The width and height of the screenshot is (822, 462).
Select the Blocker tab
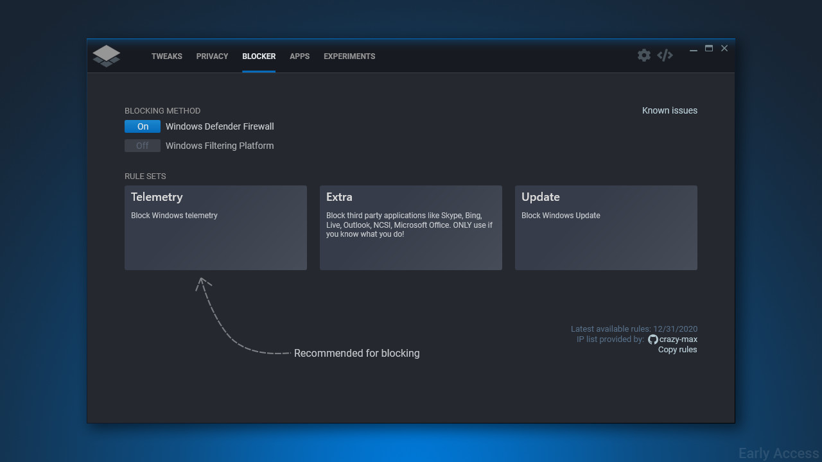pos(259,56)
